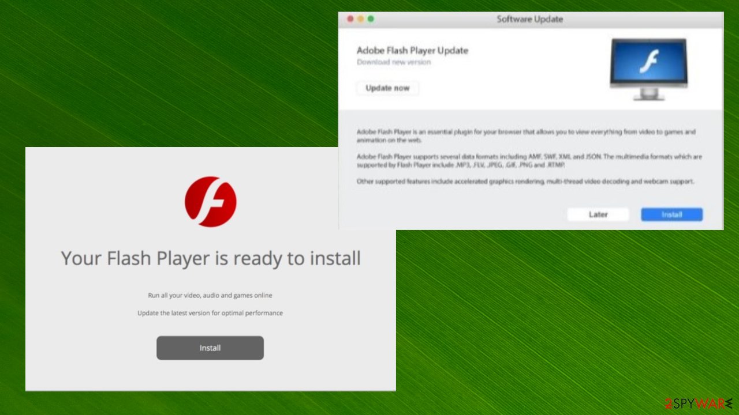Click the red Flash Player logo
The image size is (739, 415).
pos(211,202)
